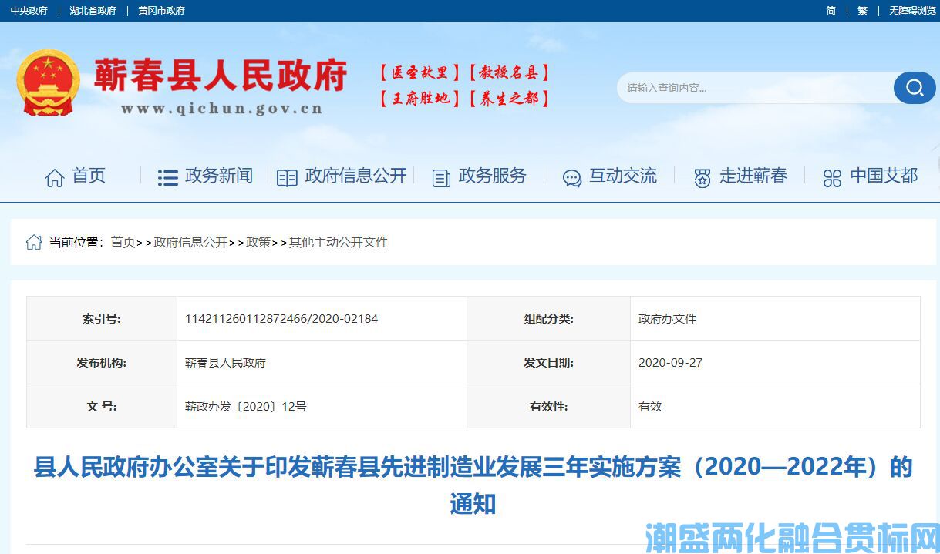Click the document icon beside 政务服务

click(x=441, y=178)
